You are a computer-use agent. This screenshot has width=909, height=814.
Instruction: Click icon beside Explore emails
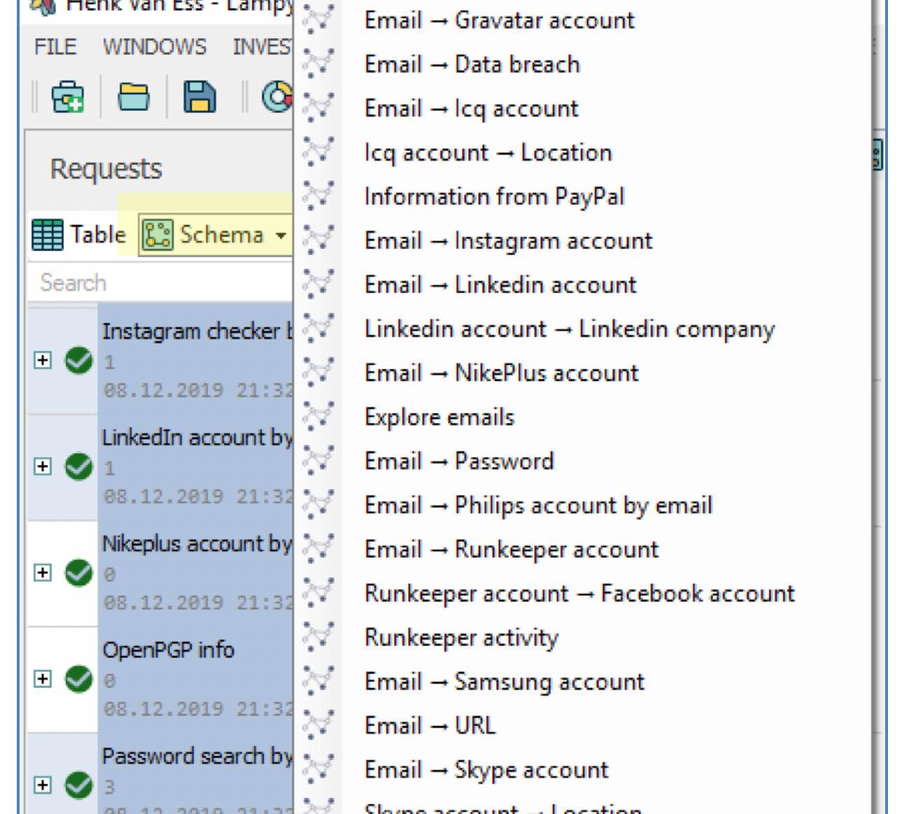coord(319,417)
